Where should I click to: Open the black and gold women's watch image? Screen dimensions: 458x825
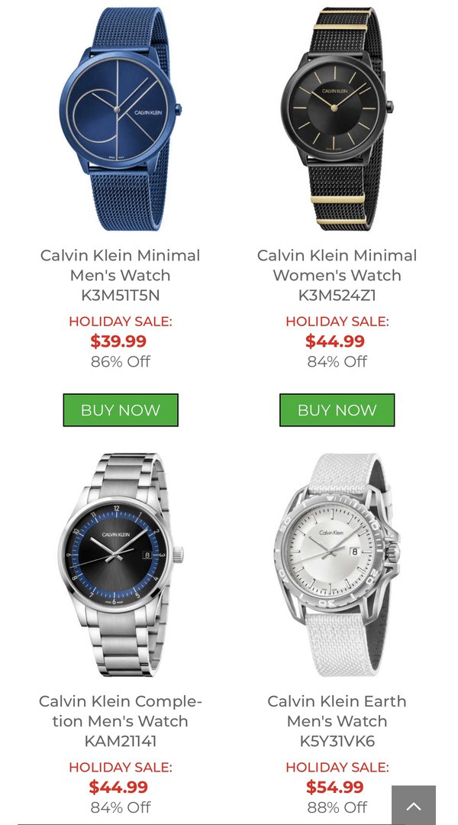(x=337, y=119)
